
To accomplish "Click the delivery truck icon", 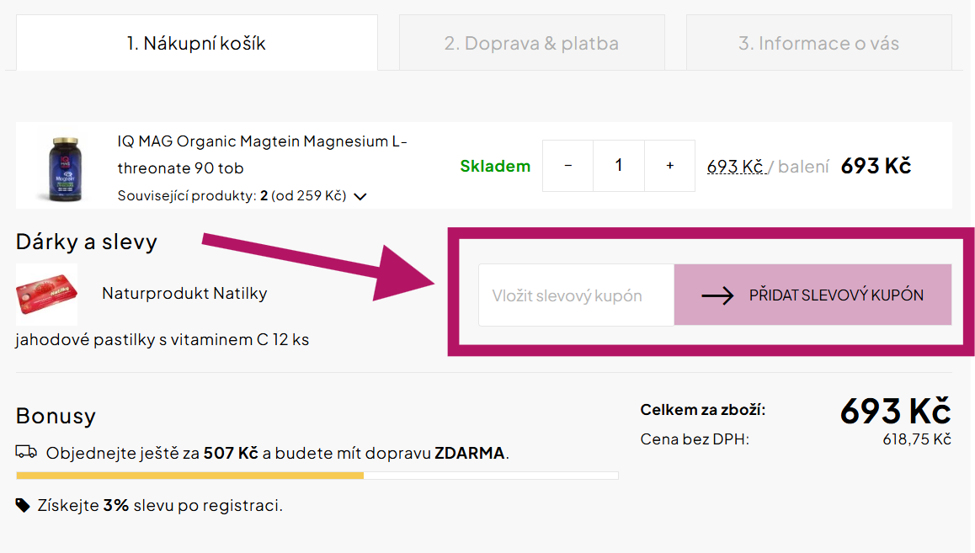I will click(26, 452).
